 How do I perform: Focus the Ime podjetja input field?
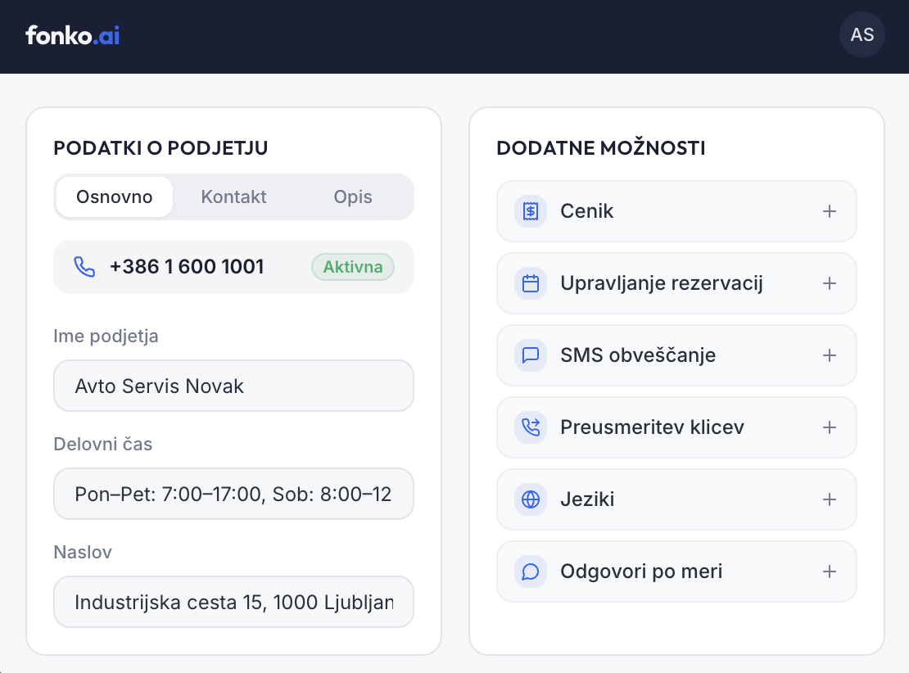(x=233, y=386)
